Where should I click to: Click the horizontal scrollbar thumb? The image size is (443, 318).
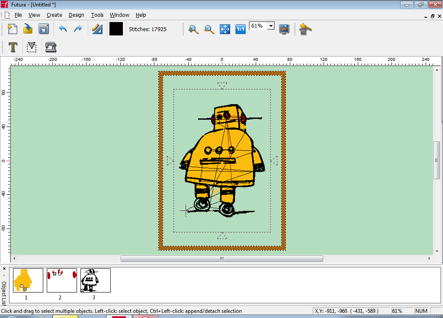pos(222,258)
